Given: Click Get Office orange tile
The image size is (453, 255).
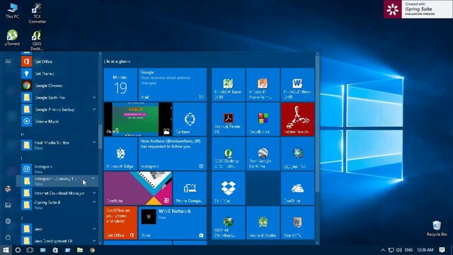Looking at the screenshot, I should 120,222.
